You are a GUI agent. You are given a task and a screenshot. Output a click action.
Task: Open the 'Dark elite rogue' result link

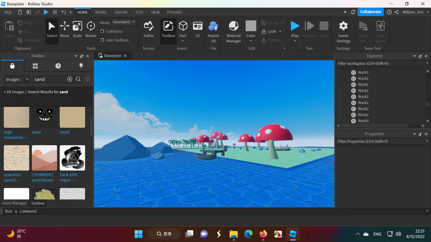tap(68, 177)
